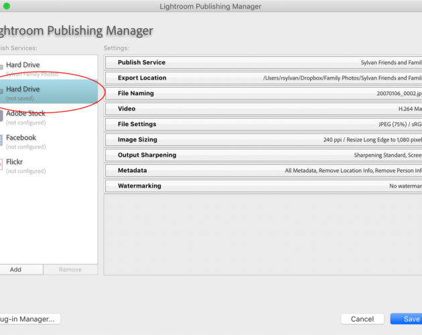This screenshot has width=422, height=335.
Task: Click the Remove publish service button
Action: click(x=70, y=269)
